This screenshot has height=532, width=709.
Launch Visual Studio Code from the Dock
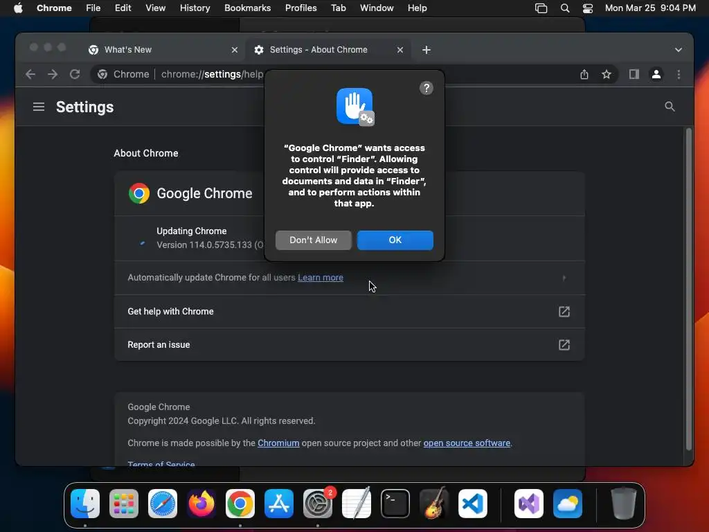472,504
